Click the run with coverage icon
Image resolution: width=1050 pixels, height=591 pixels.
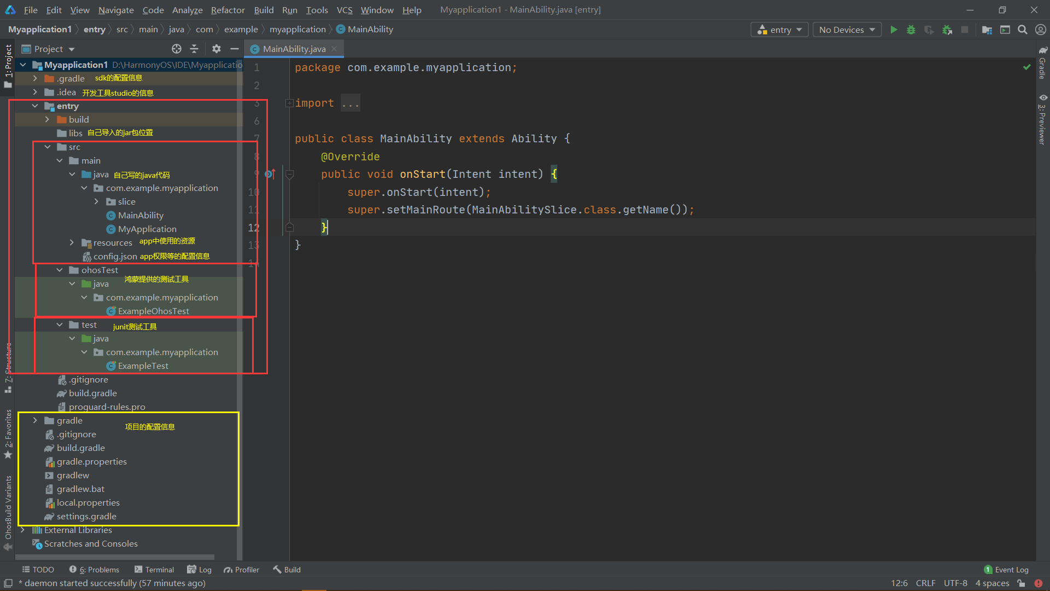pos(929,30)
